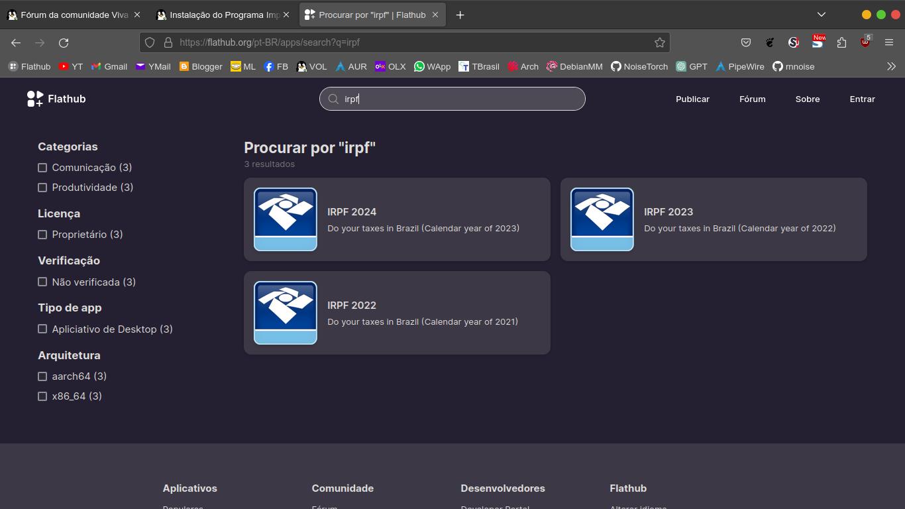Click the Desenvolvedores footer heading

[x=503, y=488]
